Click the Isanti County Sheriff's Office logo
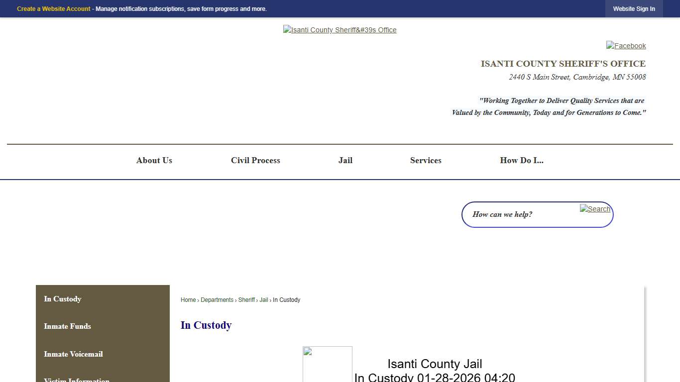The image size is (680, 382). (x=340, y=30)
